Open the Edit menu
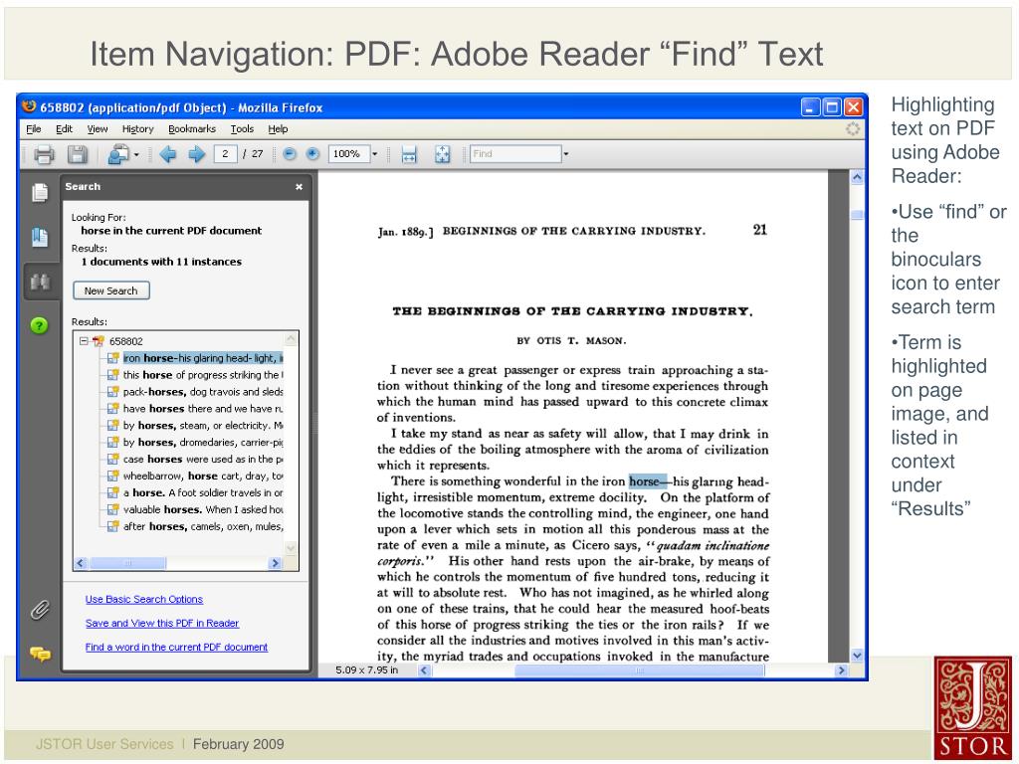The image size is (1019, 764). (64, 129)
